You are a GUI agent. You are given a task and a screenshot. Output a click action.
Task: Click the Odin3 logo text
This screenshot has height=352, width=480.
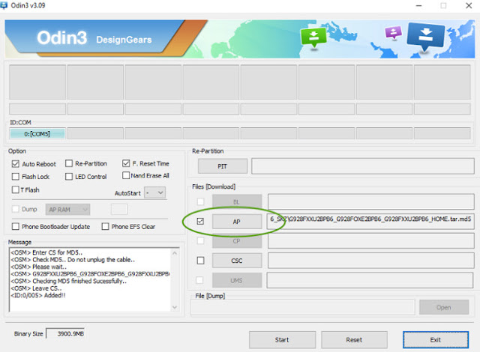point(62,38)
